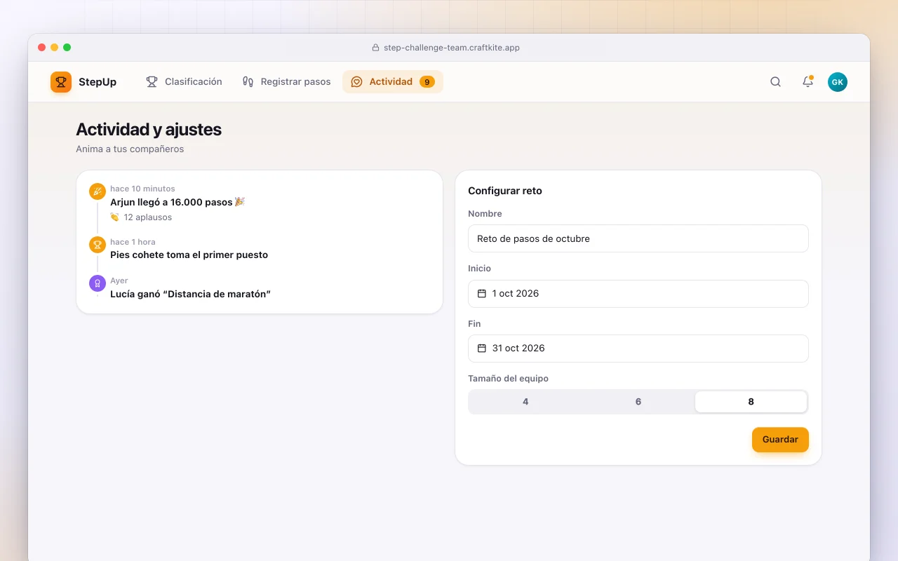
Task: Switch to the Actividad tab
Action: pos(393,82)
